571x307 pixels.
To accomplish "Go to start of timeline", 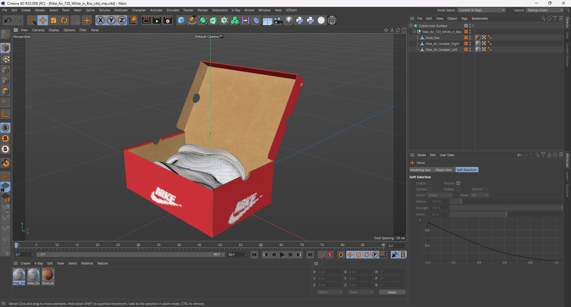I will 254,255.
